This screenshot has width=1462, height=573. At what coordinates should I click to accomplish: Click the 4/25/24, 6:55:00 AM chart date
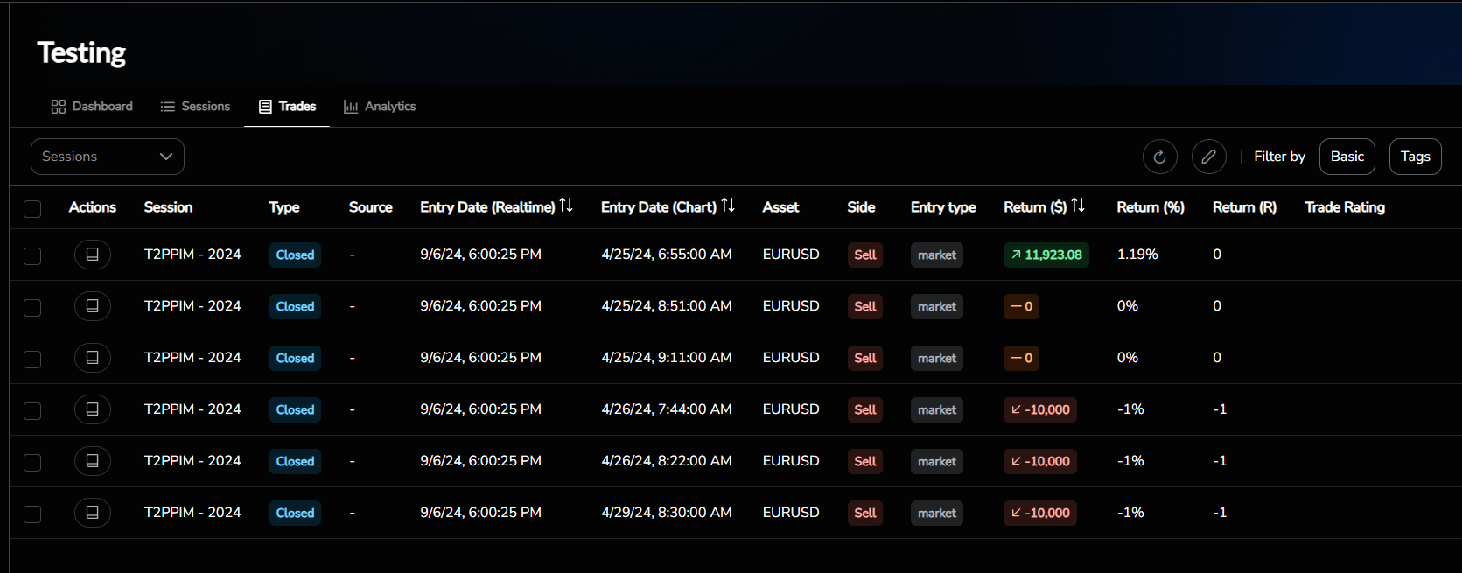click(x=667, y=255)
